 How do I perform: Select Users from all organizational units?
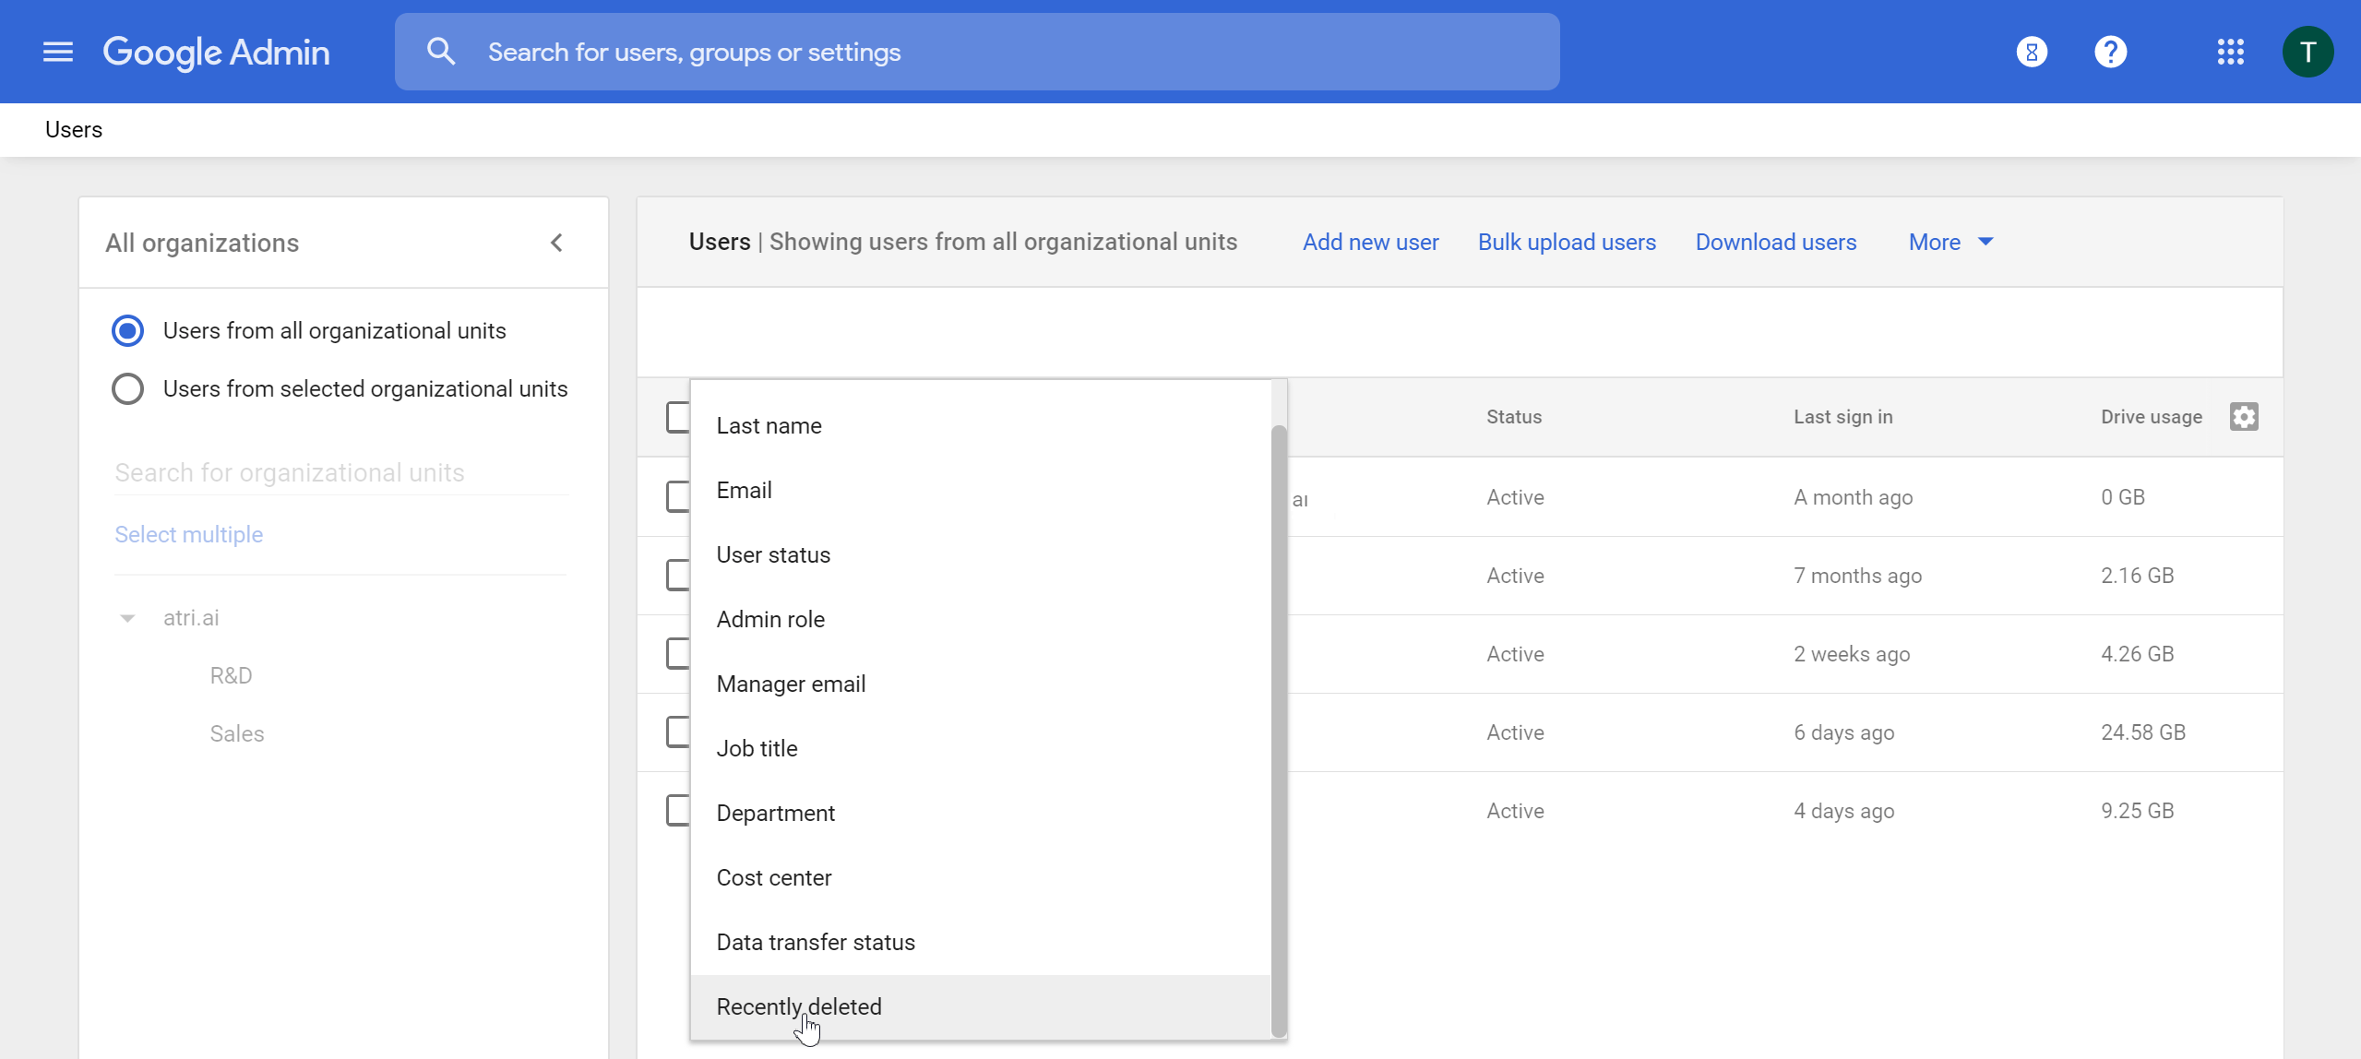coord(127,330)
